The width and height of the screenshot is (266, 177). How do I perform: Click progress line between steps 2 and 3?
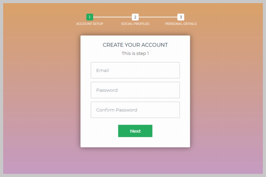click(x=158, y=17)
